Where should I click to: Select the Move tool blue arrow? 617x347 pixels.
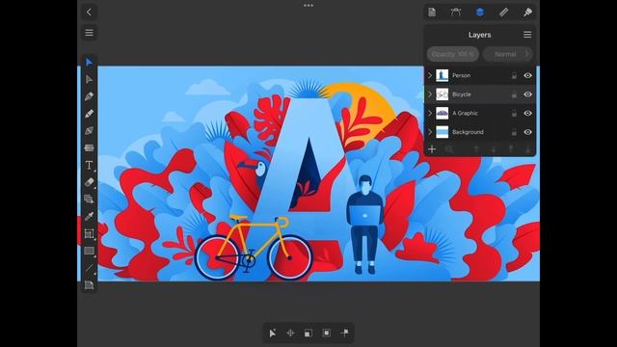(x=89, y=62)
